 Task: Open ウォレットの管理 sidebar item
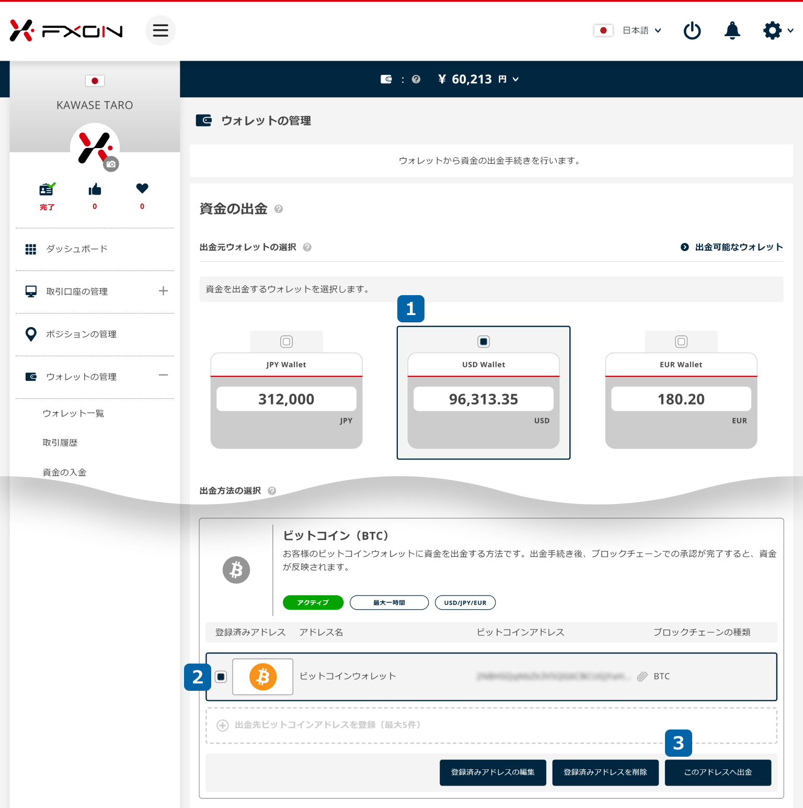pos(81,377)
